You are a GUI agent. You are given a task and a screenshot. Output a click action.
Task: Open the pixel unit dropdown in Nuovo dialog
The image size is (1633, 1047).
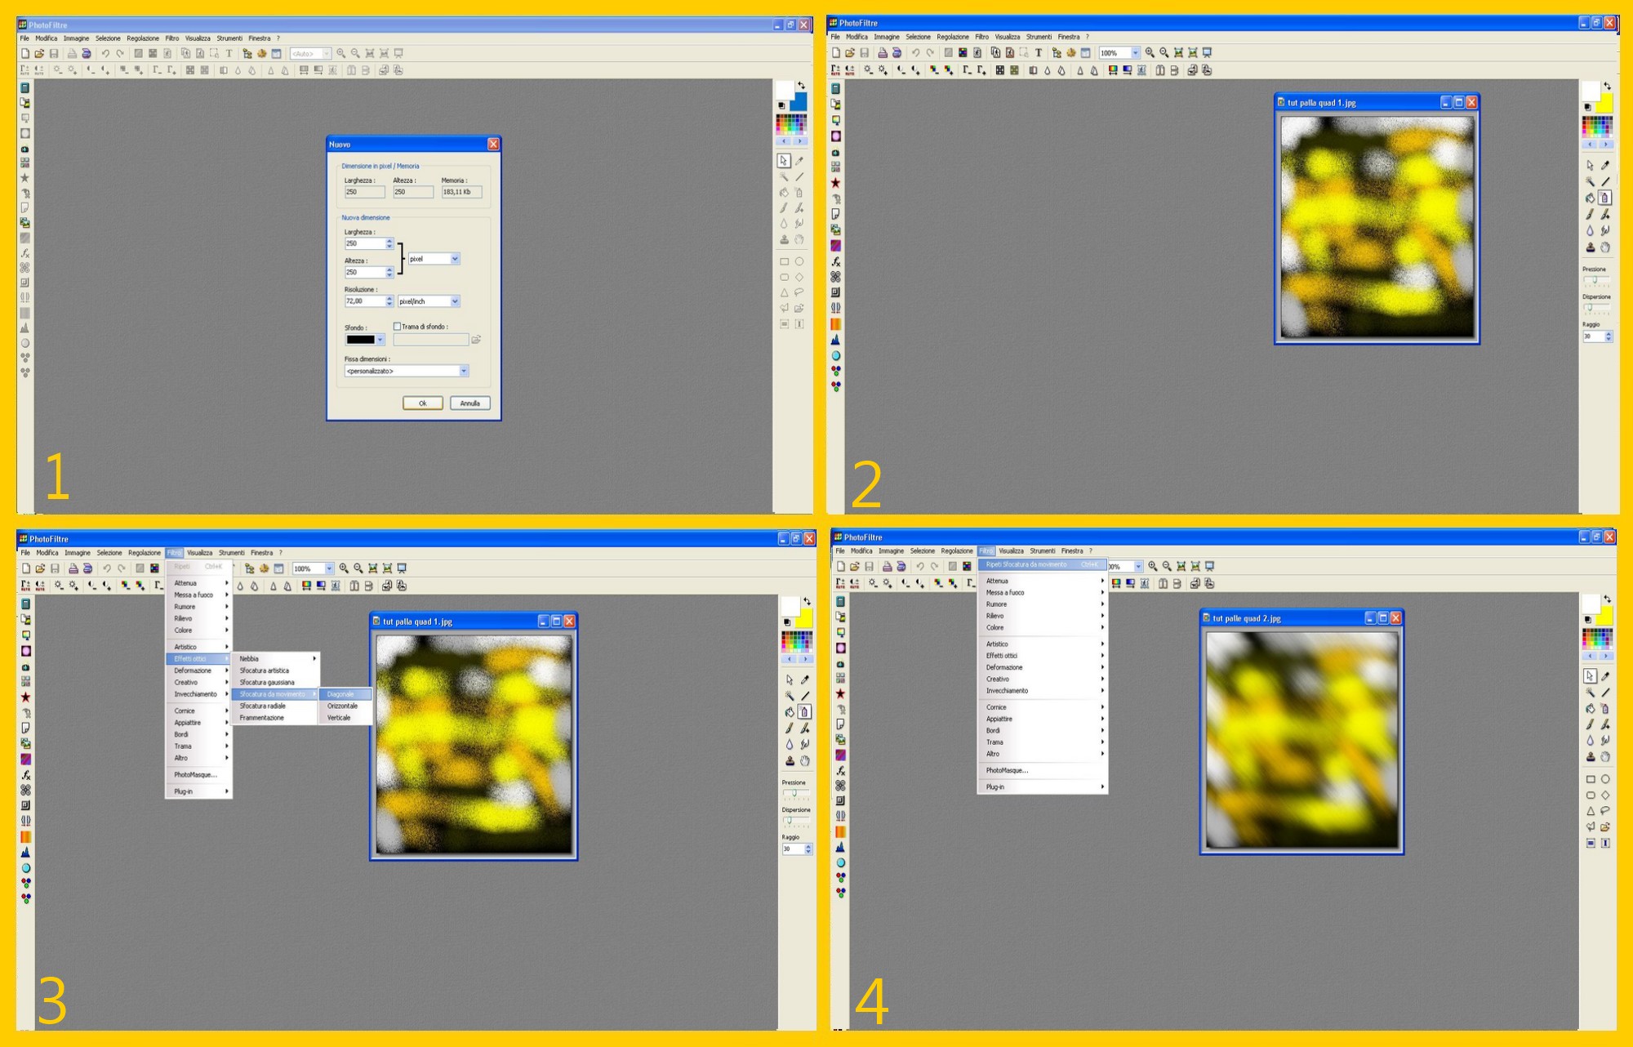(x=455, y=259)
